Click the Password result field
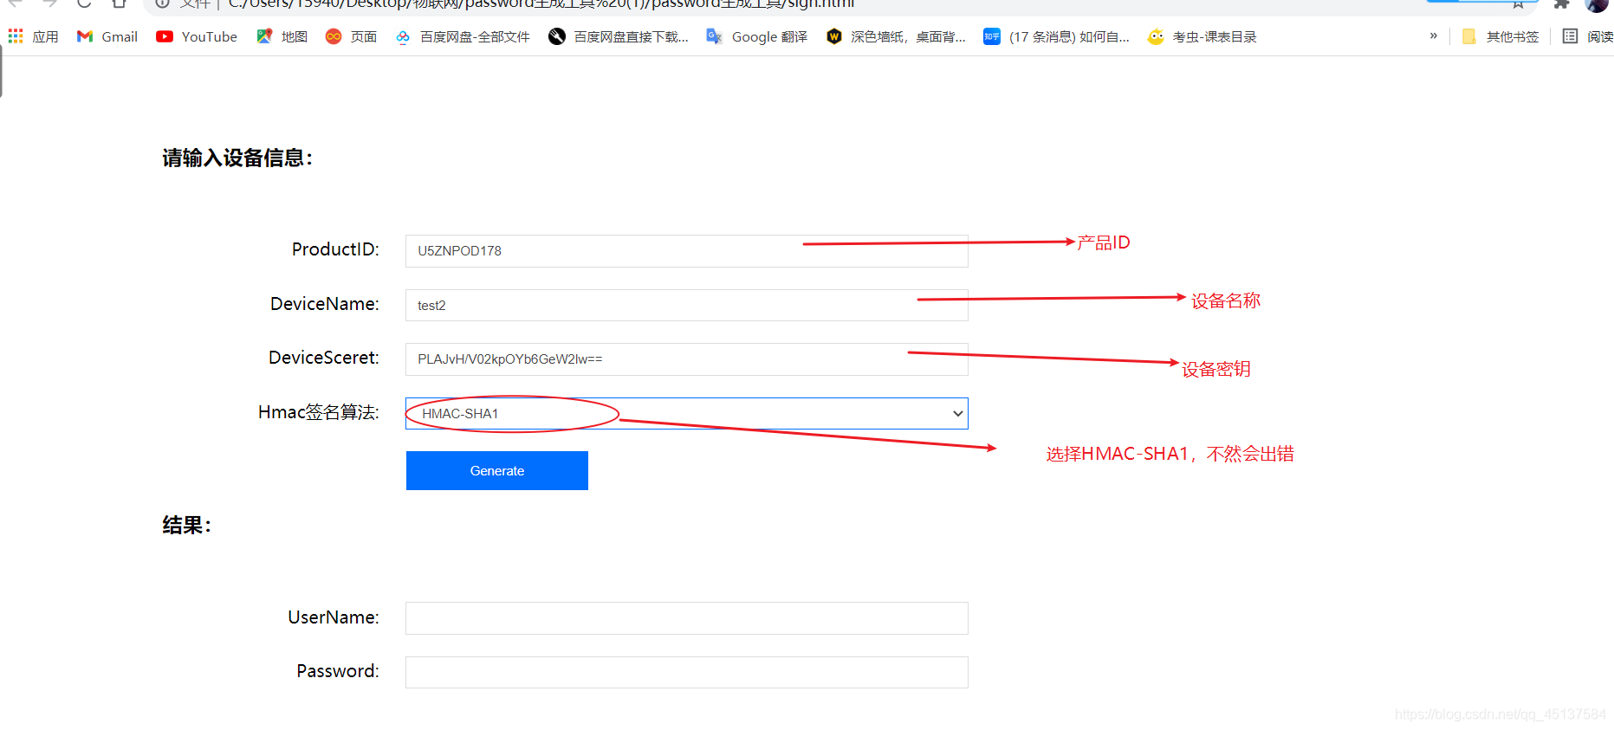Viewport: 1614px width, 730px height. pos(686,672)
